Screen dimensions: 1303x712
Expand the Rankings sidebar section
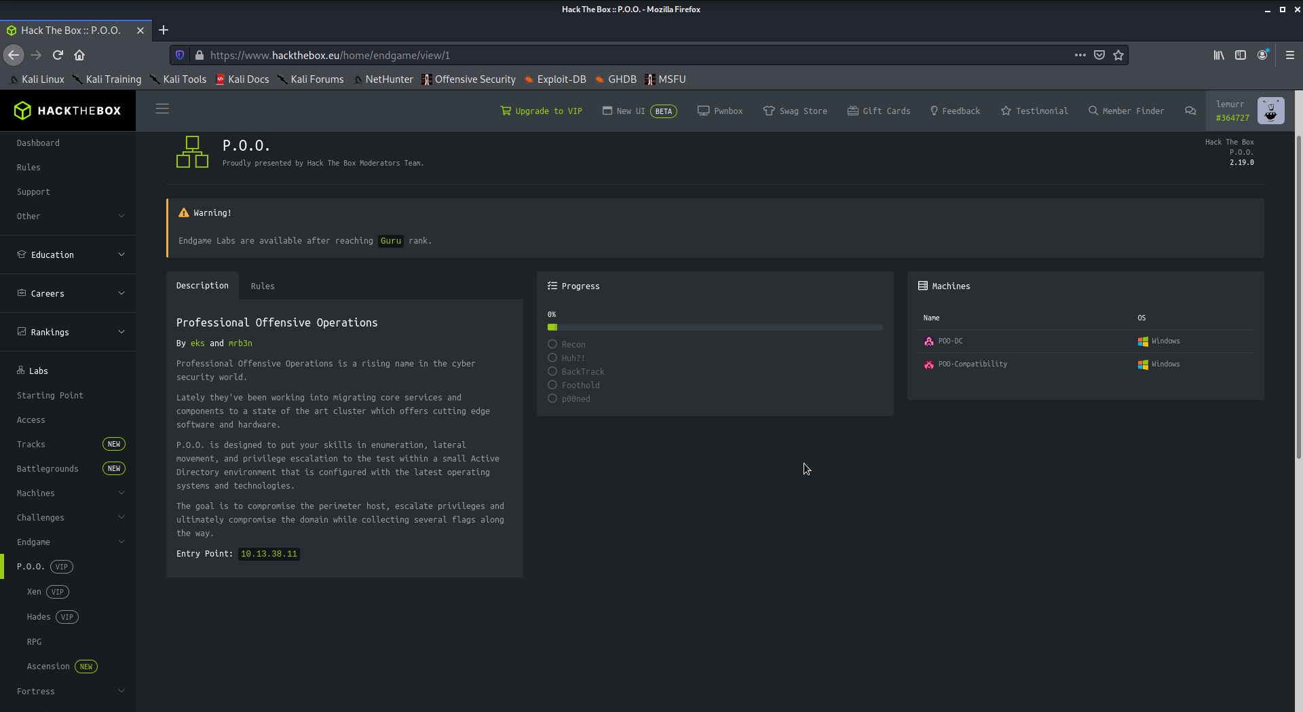[x=68, y=332]
